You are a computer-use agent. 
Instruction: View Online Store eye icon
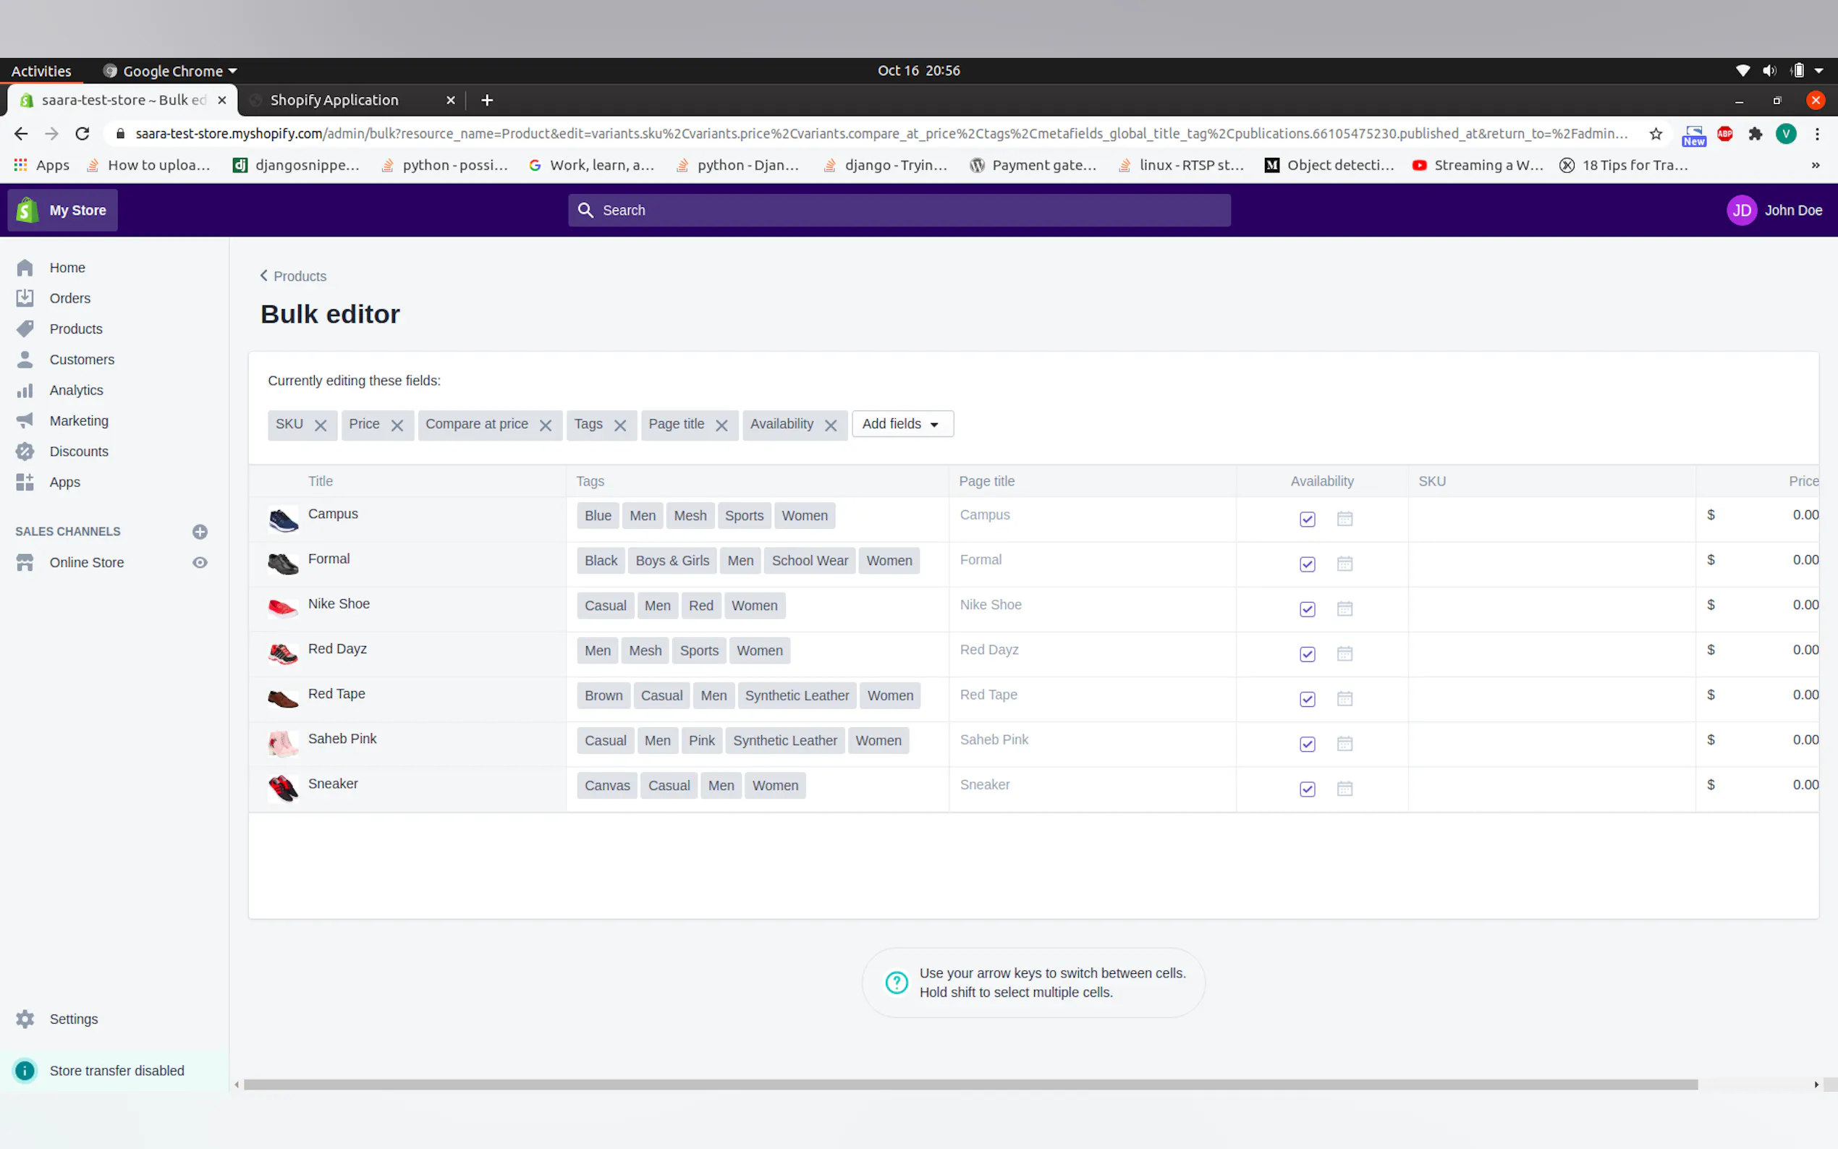[200, 562]
